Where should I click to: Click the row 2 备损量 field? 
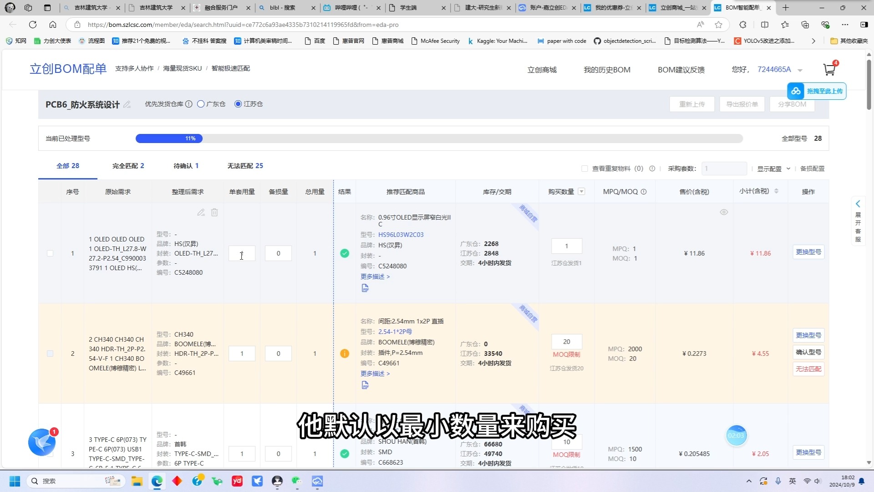coord(278,354)
